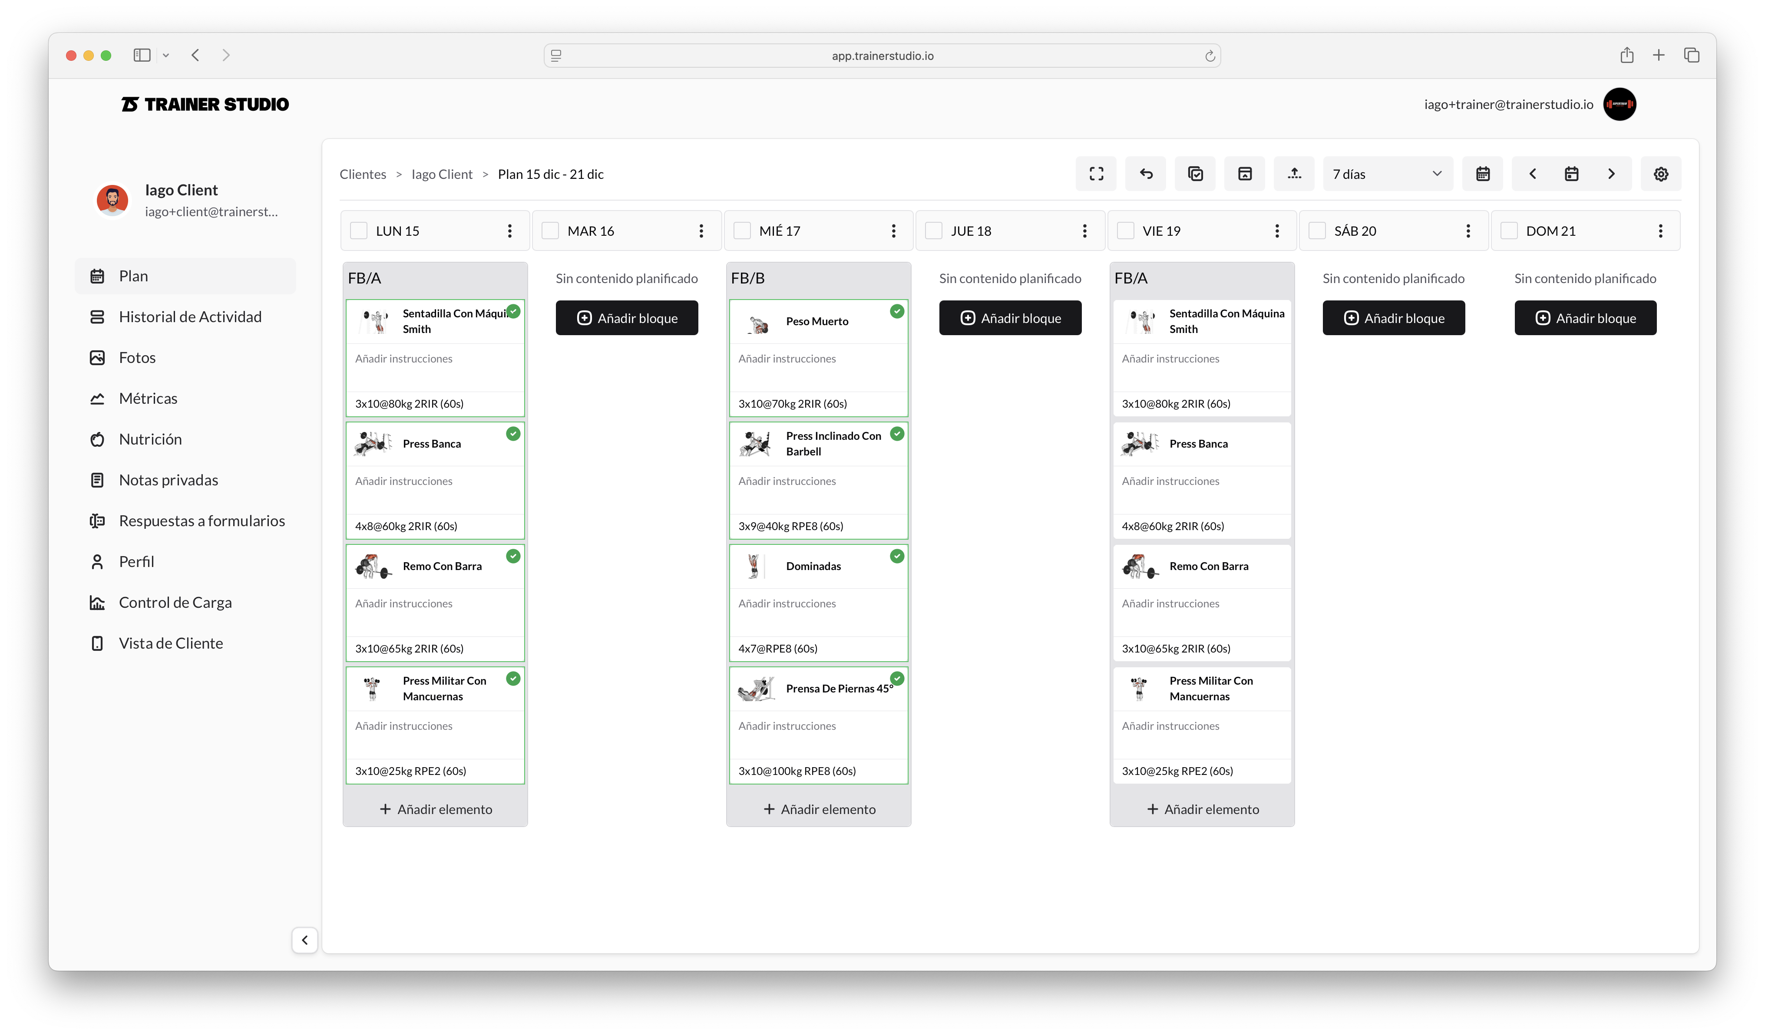1765x1035 pixels.
Task: Toggle the MIÉ 17 checkbox
Action: click(x=742, y=231)
